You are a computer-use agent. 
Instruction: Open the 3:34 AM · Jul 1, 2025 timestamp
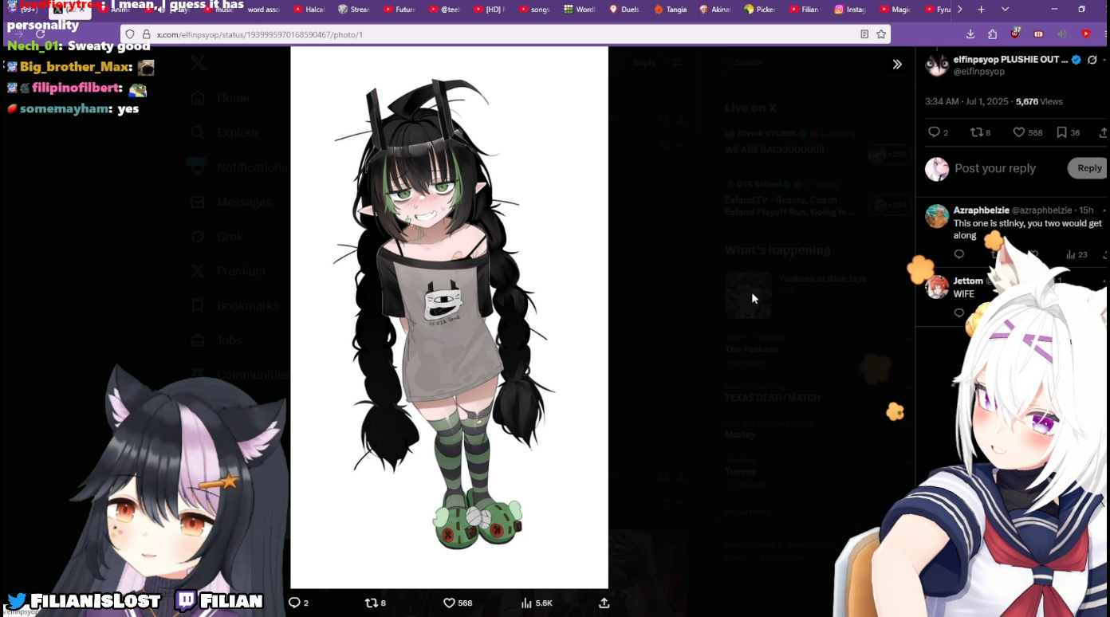coord(968,102)
